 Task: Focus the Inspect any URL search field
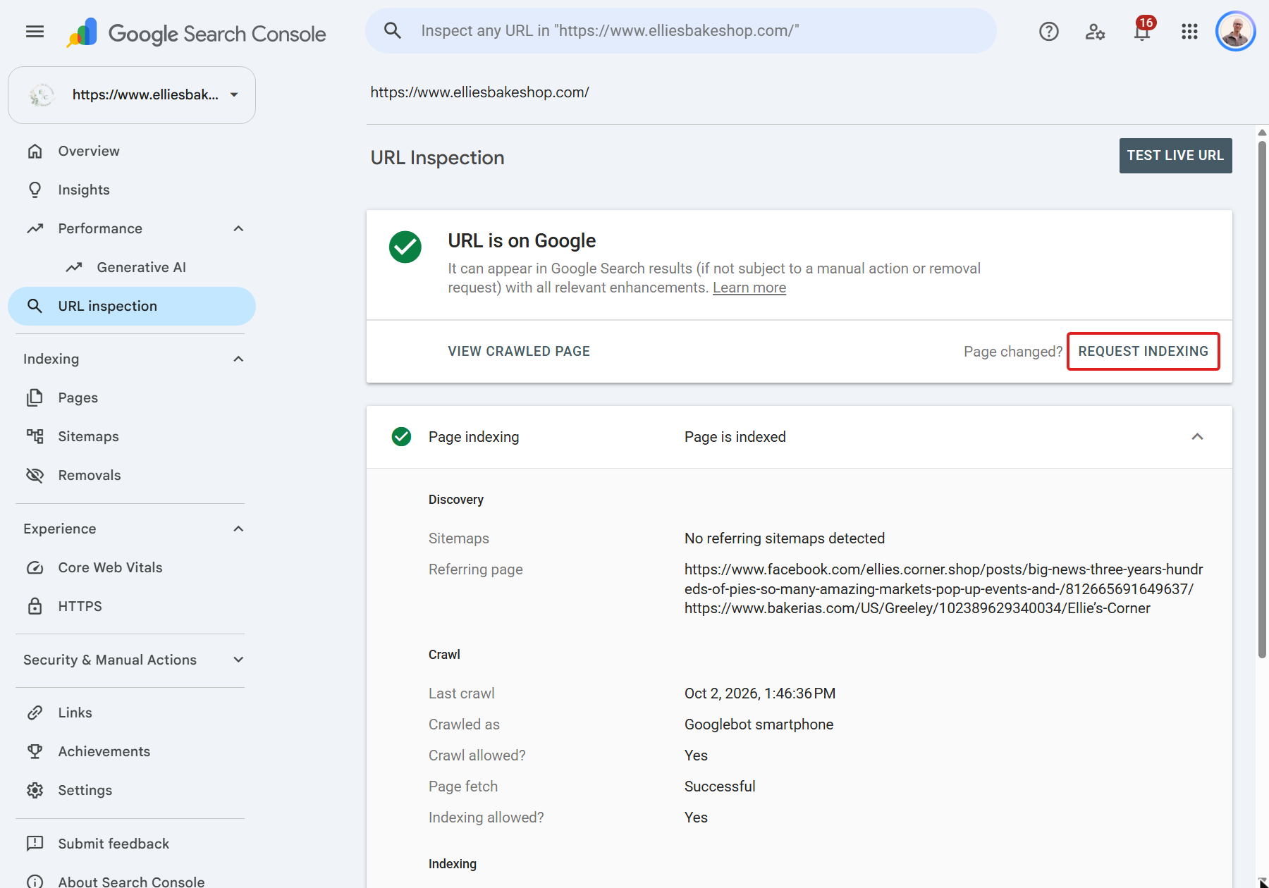tap(681, 30)
